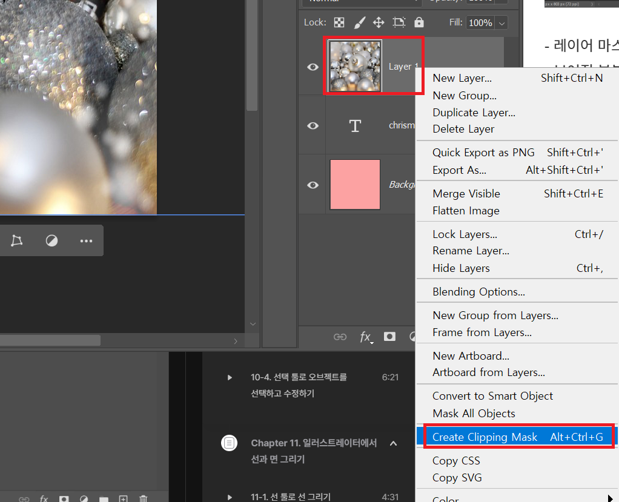Collapse the Chapter 11 section chevron
Screen dimensions: 619x502
point(393,443)
